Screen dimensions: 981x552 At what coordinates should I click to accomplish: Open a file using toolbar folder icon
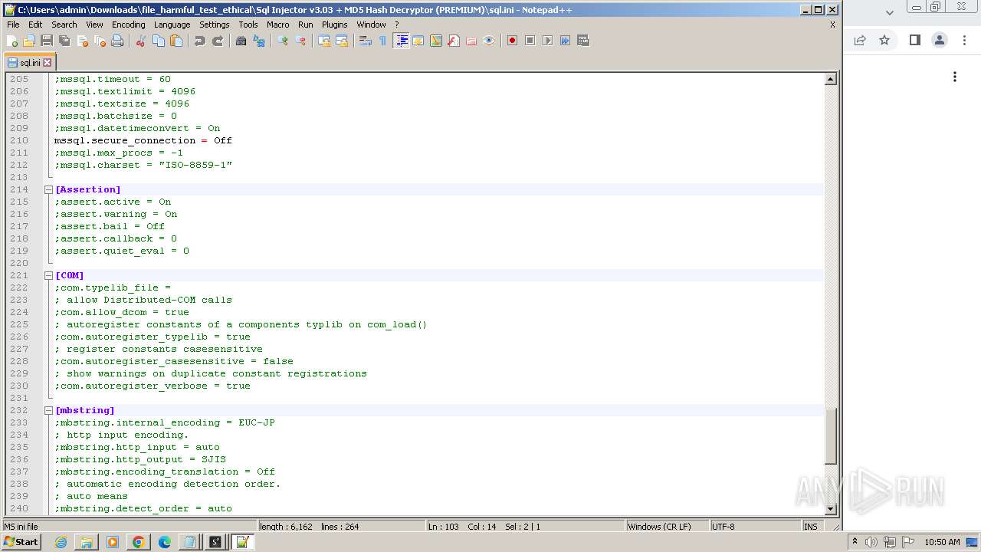tap(29, 41)
